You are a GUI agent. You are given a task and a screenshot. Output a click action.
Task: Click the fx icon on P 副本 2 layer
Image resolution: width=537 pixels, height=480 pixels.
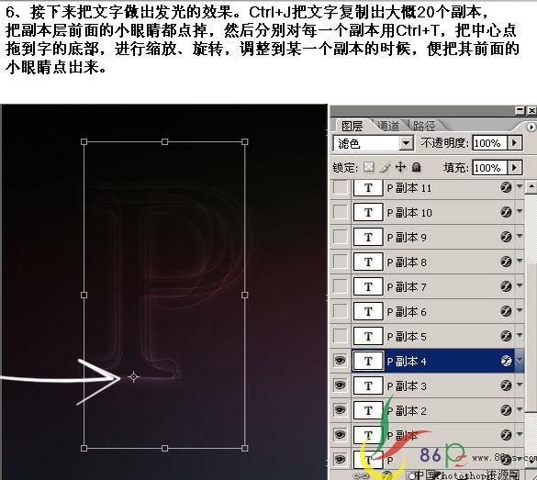(506, 410)
